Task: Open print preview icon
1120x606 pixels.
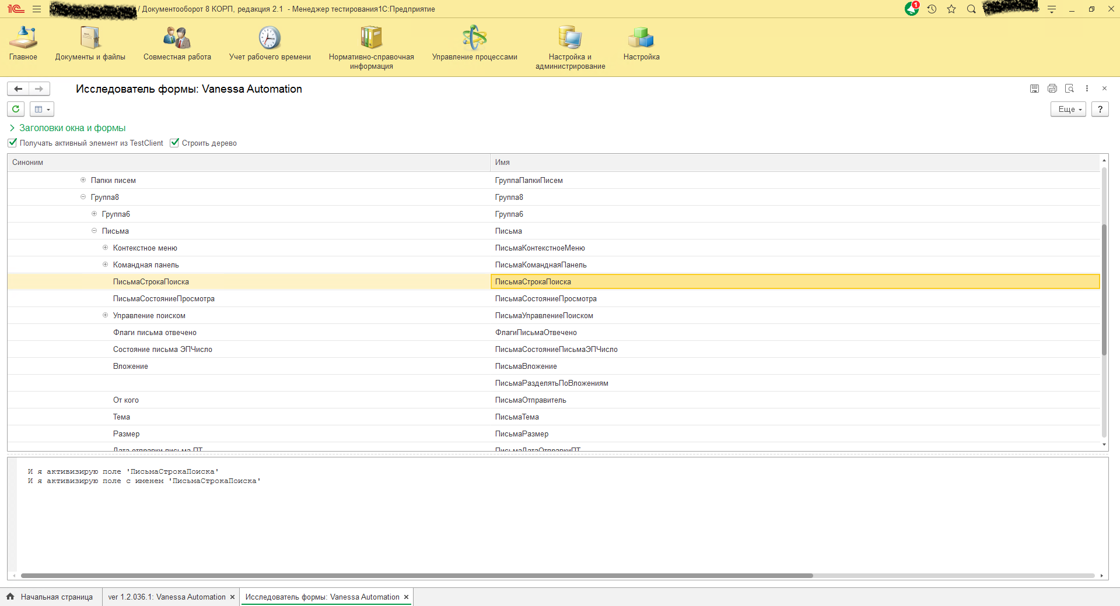Action: click(x=1069, y=89)
